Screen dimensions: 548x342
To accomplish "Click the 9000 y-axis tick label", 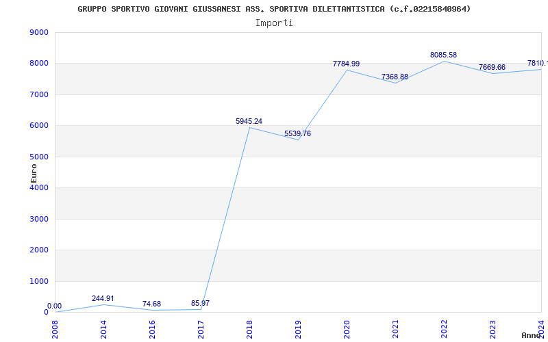I will [39, 32].
